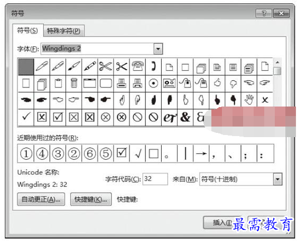Select the thumbs-up symbol
Image resolution: width=297 pixels, height=241 pixels.
click(x=217, y=83)
